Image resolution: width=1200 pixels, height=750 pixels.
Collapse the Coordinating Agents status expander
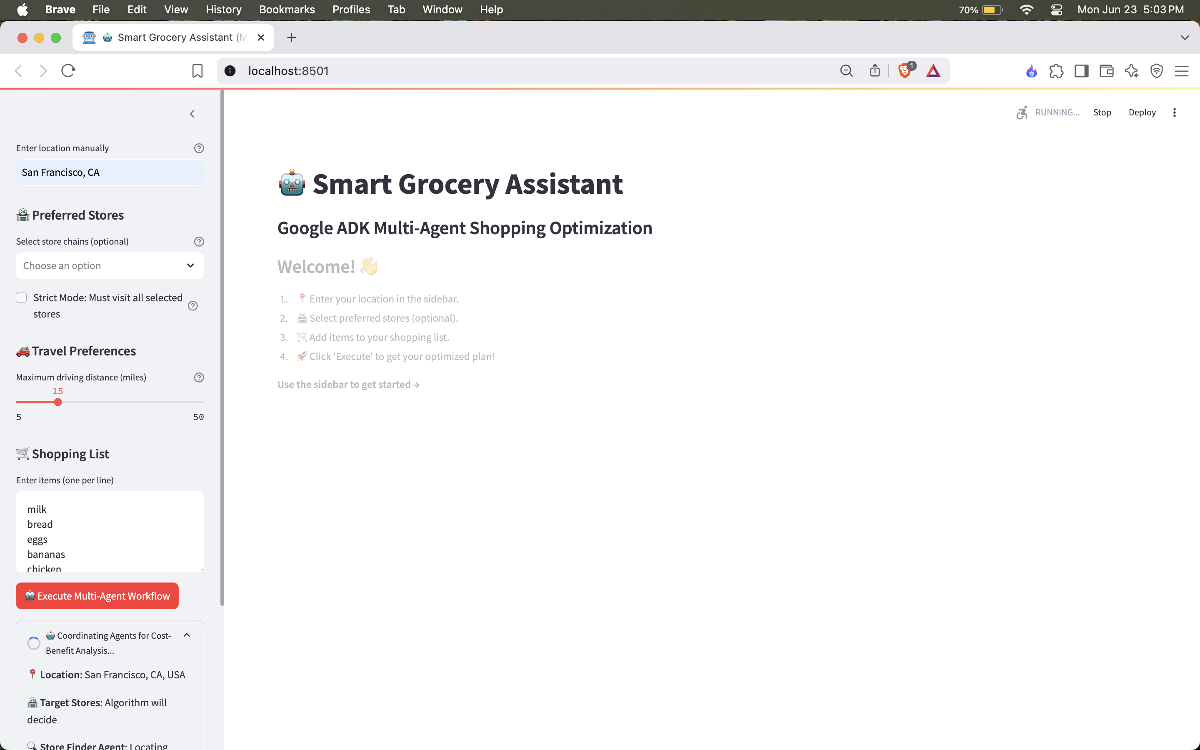(186, 635)
